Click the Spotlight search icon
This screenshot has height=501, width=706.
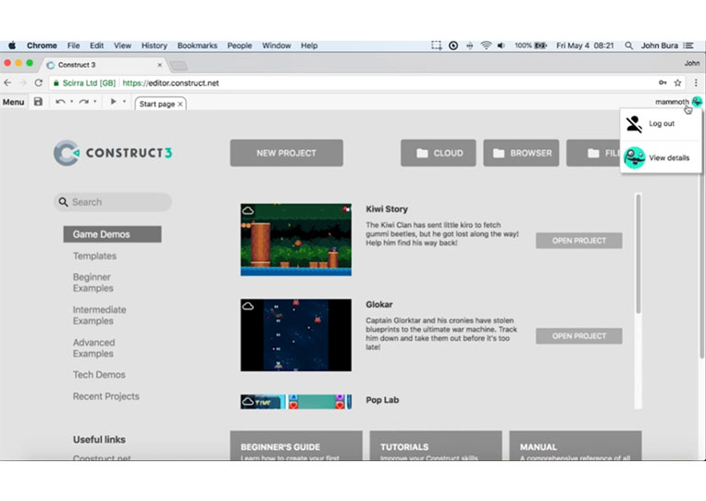point(628,45)
